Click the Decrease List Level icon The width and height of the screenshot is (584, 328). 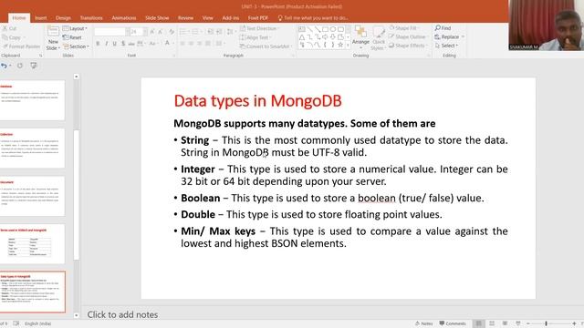click(211, 32)
